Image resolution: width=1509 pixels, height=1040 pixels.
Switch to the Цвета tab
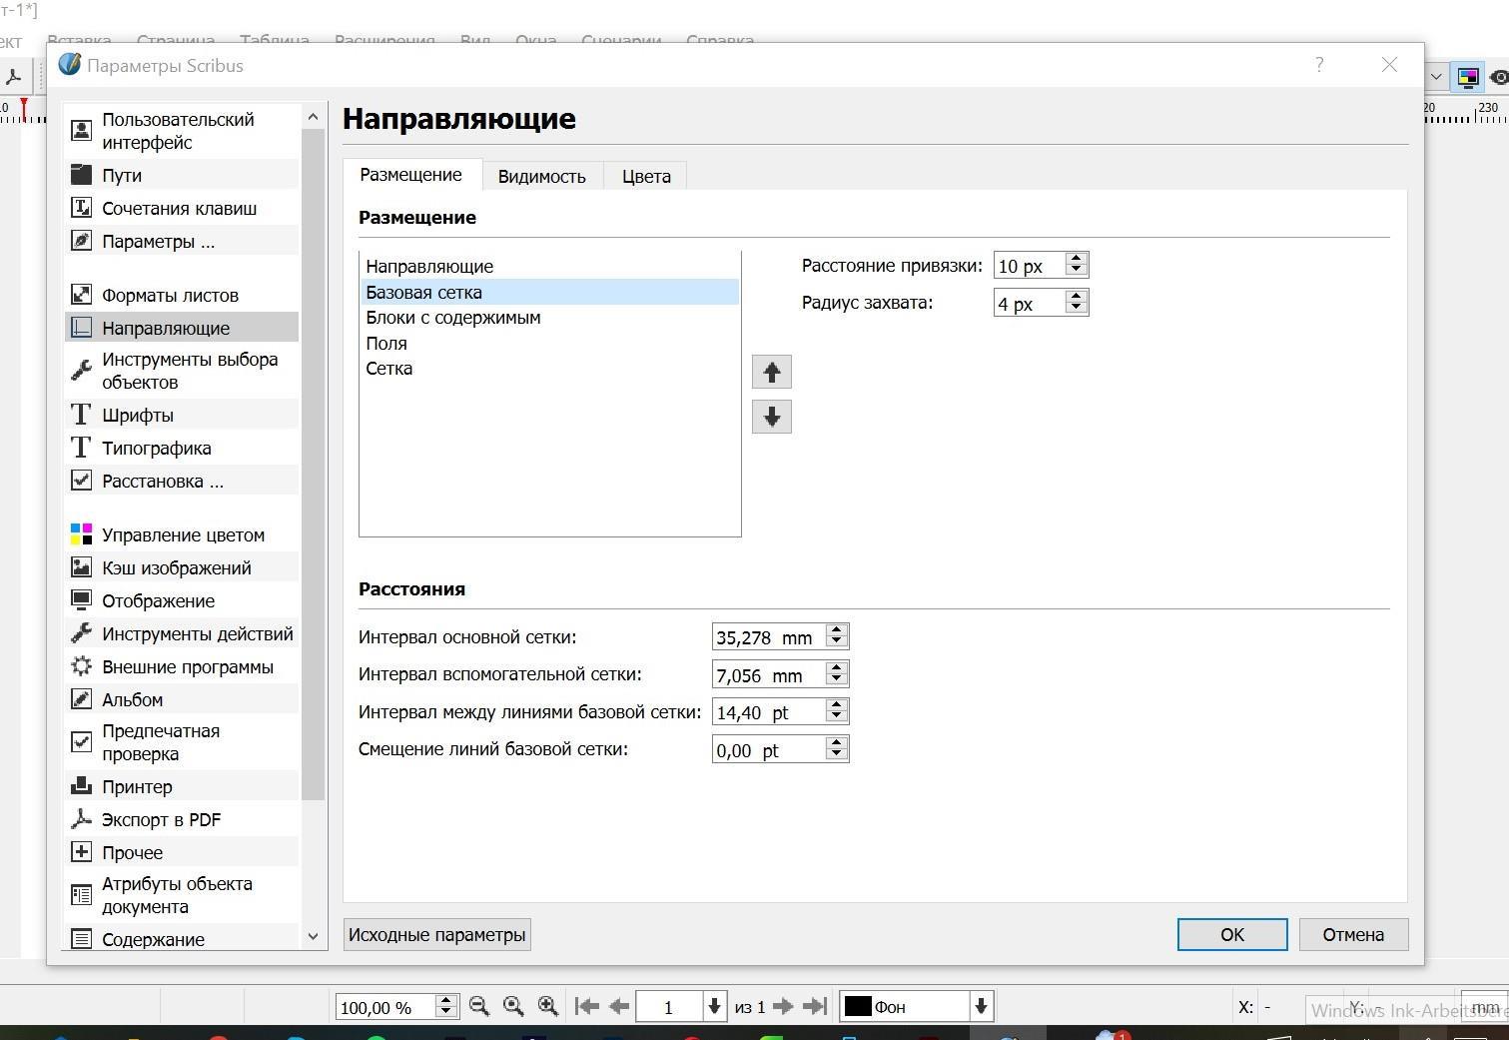point(646,176)
